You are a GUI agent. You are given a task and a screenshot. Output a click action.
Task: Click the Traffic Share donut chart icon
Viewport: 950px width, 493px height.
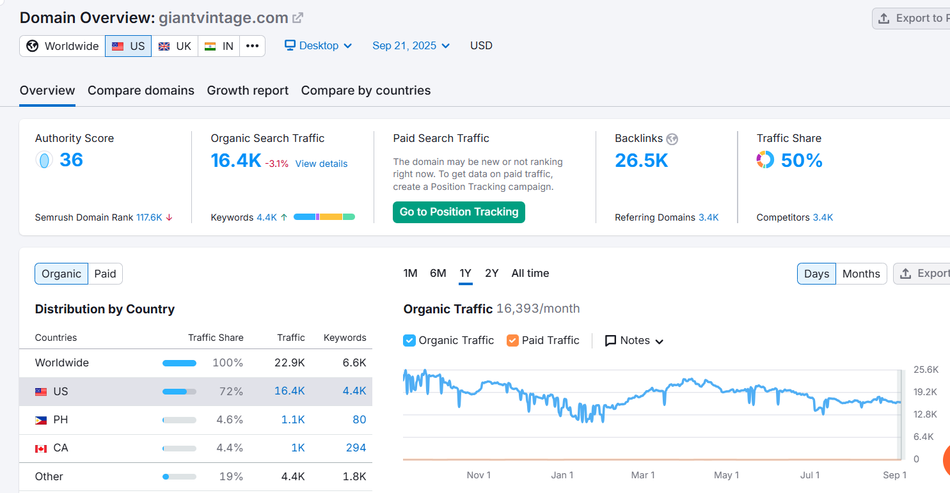coord(765,160)
